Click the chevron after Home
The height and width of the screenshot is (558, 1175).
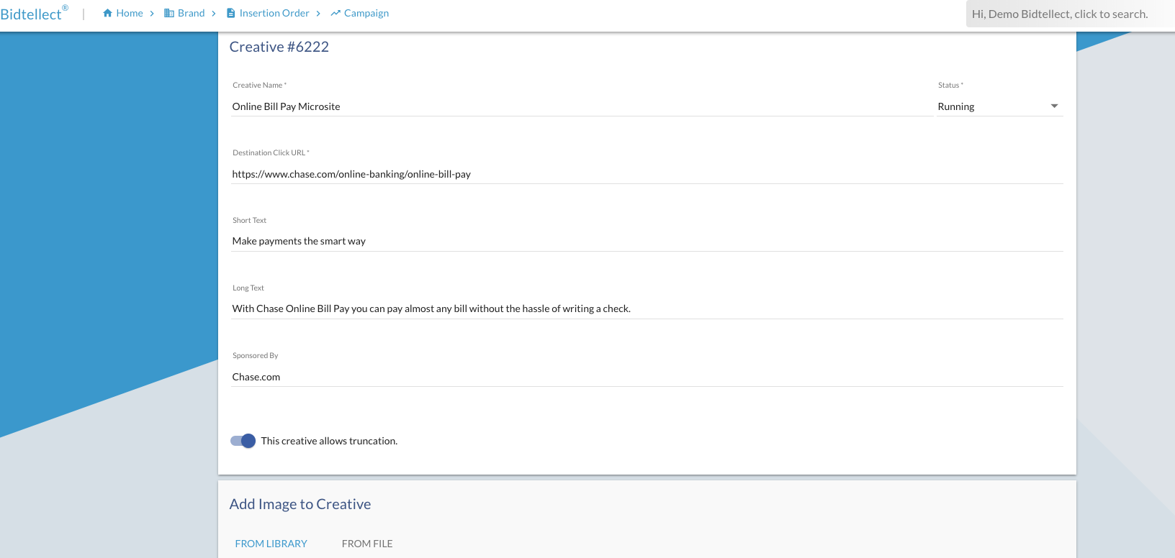pyautogui.click(x=152, y=13)
